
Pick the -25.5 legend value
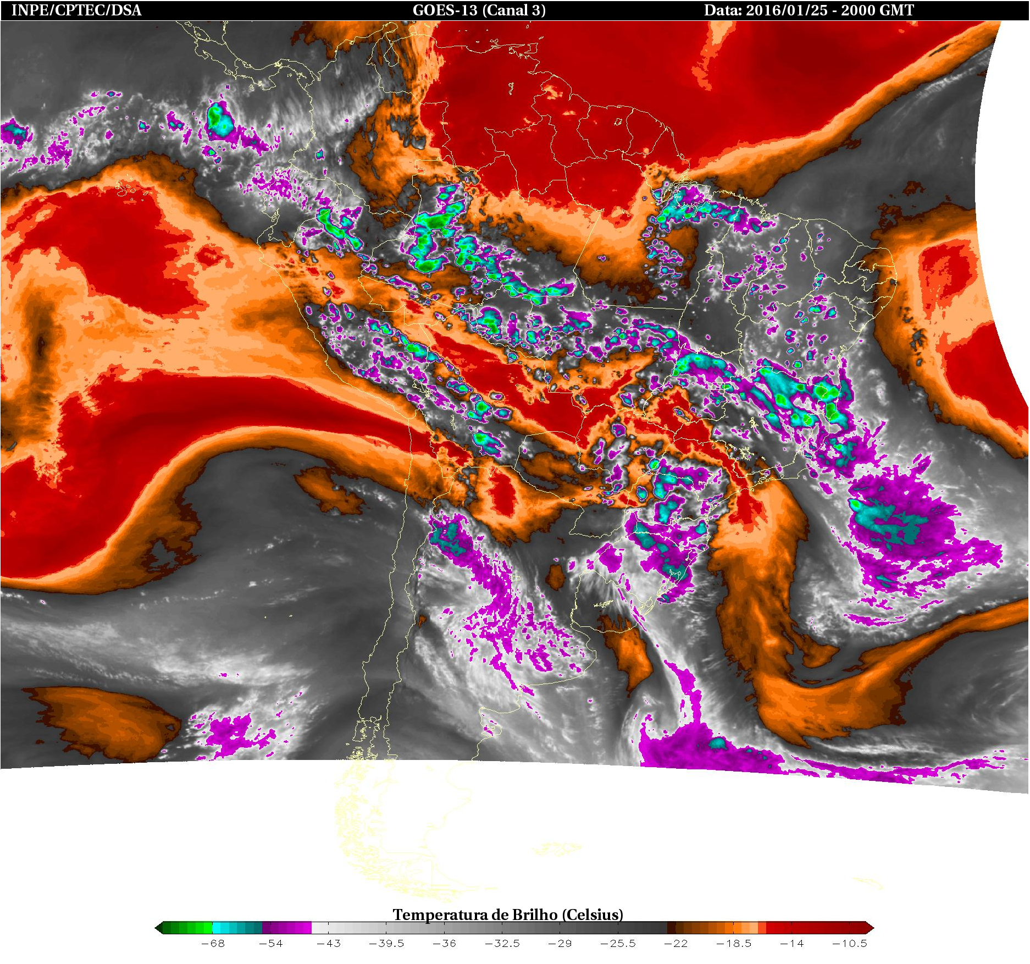(618, 944)
